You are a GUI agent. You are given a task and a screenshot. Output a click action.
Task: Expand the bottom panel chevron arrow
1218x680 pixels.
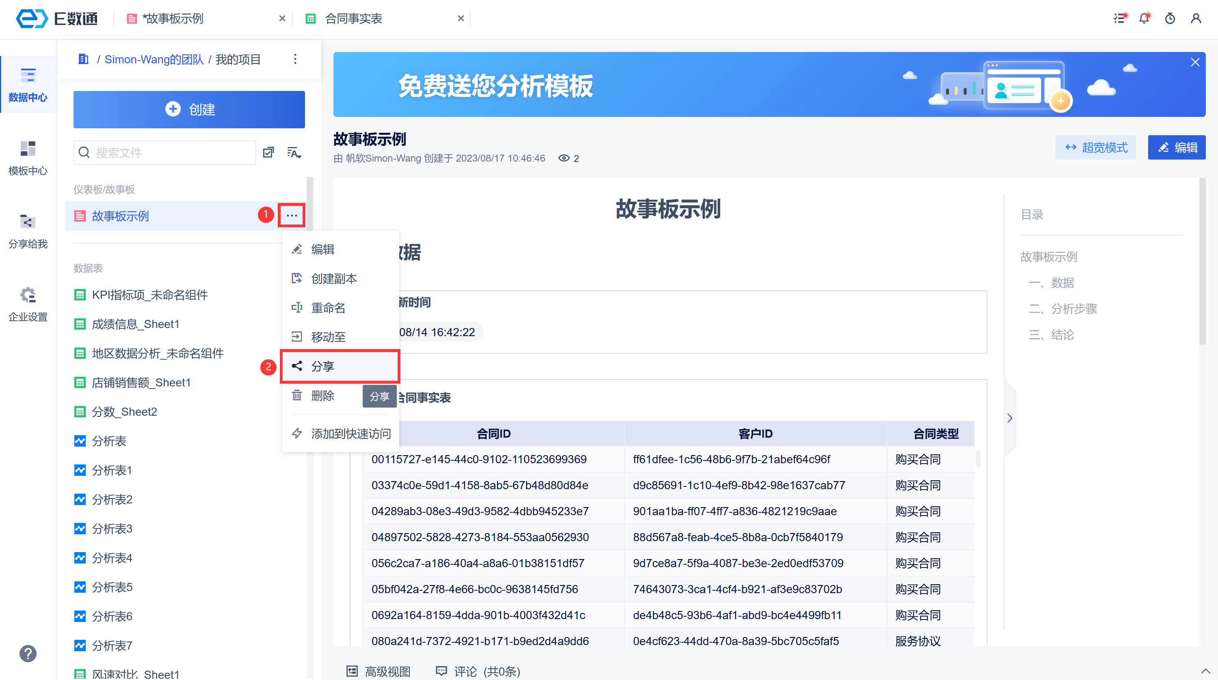click(x=1205, y=671)
